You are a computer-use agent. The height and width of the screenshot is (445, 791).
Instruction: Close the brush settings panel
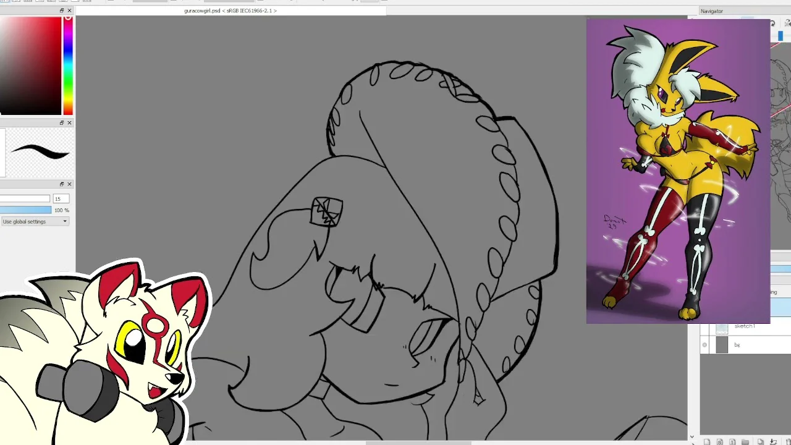(x=69, y=184)
